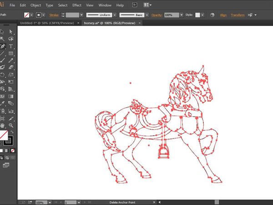The width and height of the screenshot is (273, 205).
Task: Select the Free Transform tool
Action: coord(11,82)
